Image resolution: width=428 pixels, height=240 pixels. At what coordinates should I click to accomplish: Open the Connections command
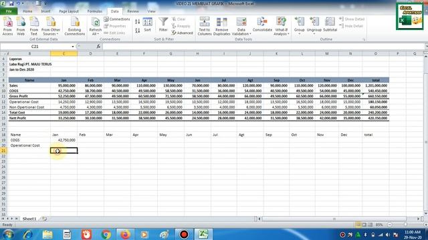pyautogui.click(x=117, y=19)
